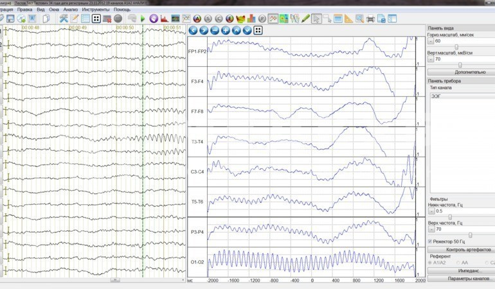Select the green marker pen tool
The width and height of the screenshot is (495, 289).
tap(305, 19)
